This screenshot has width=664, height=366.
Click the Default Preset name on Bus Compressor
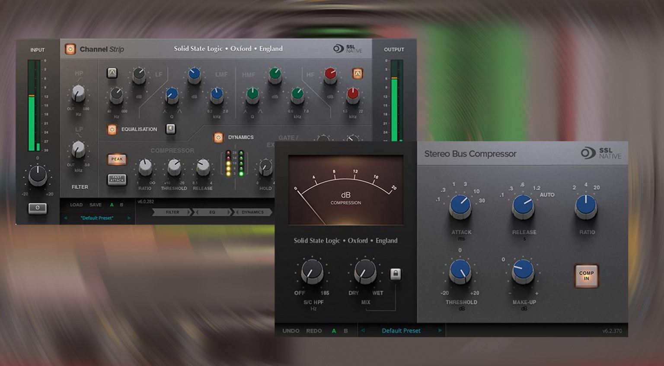pos(401,330)
